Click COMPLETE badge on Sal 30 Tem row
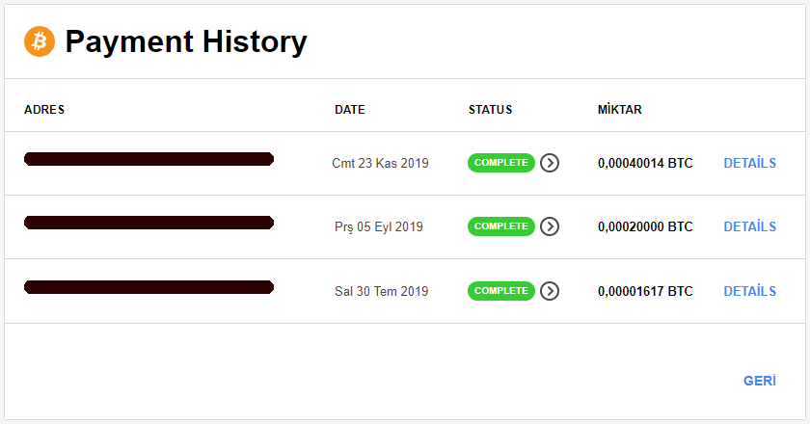The width and height of the screenshot is (810, 424). [501, 291]
